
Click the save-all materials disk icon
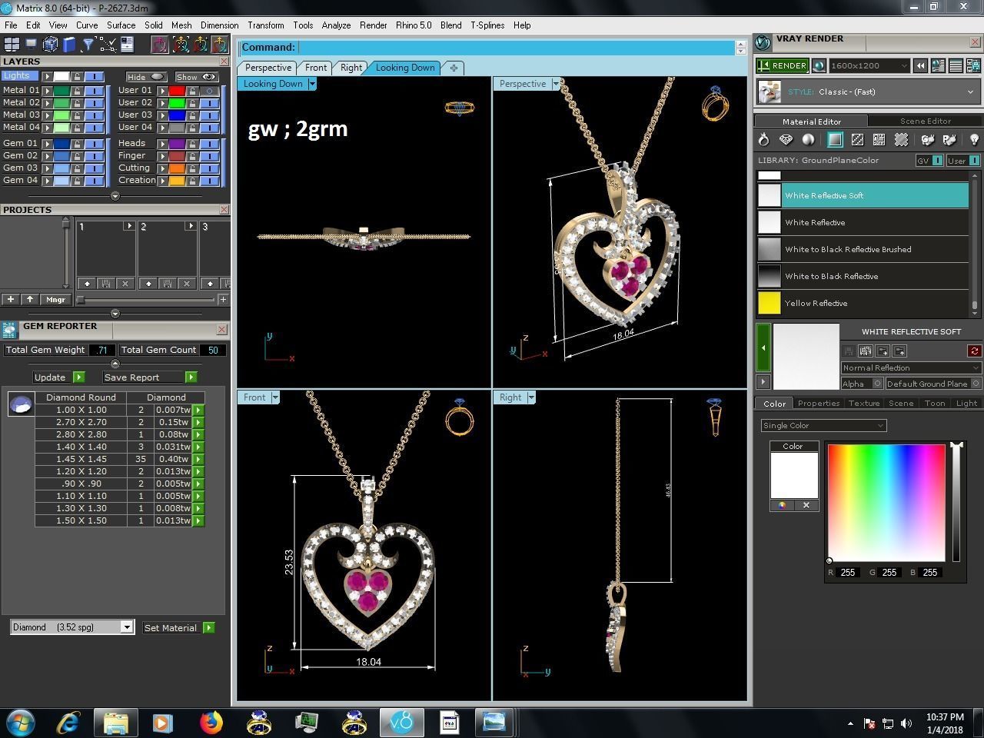tap(866, 351)
